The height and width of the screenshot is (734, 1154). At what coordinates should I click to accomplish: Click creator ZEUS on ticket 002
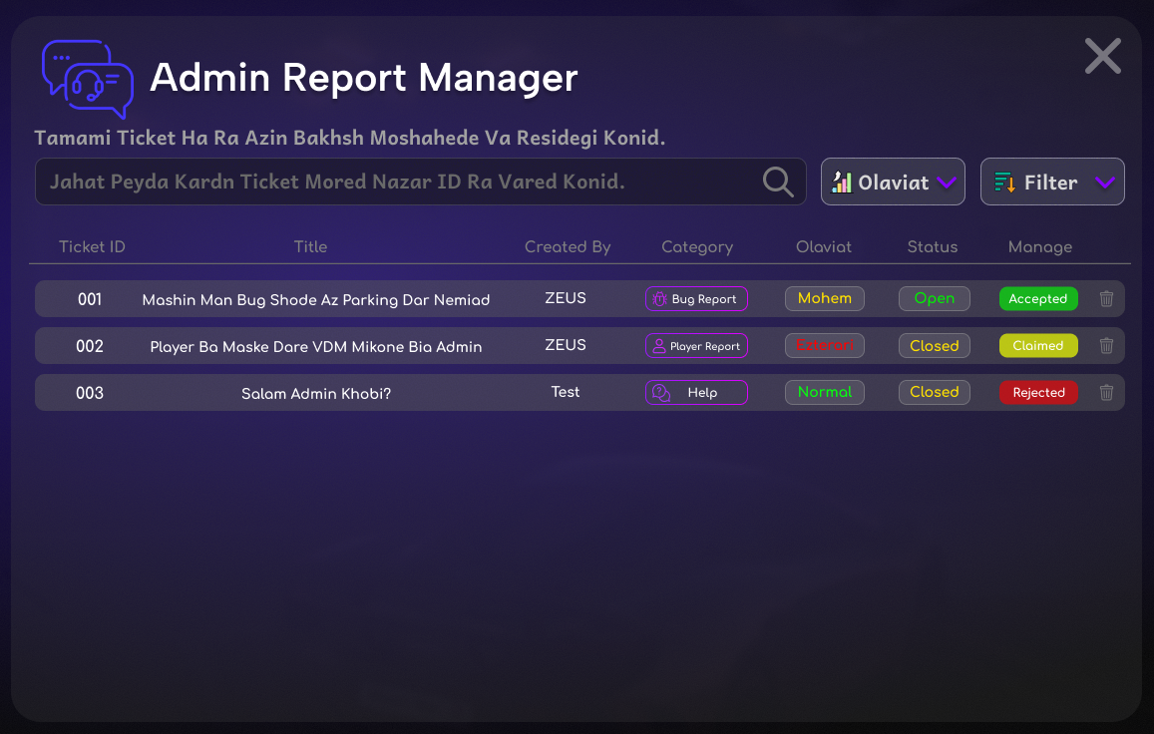pyautogui.click(x=566, y=345)
